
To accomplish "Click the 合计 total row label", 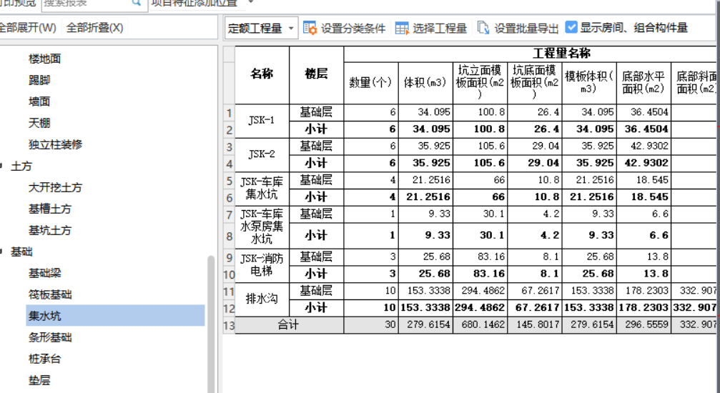I will [289, 325].
